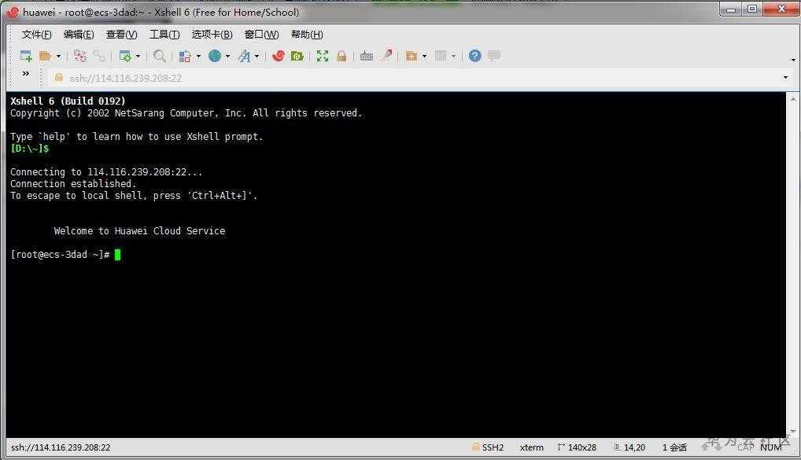The image size is (801, 460).
Task: Click the red pen highlight icon
Action: (386, 55)
